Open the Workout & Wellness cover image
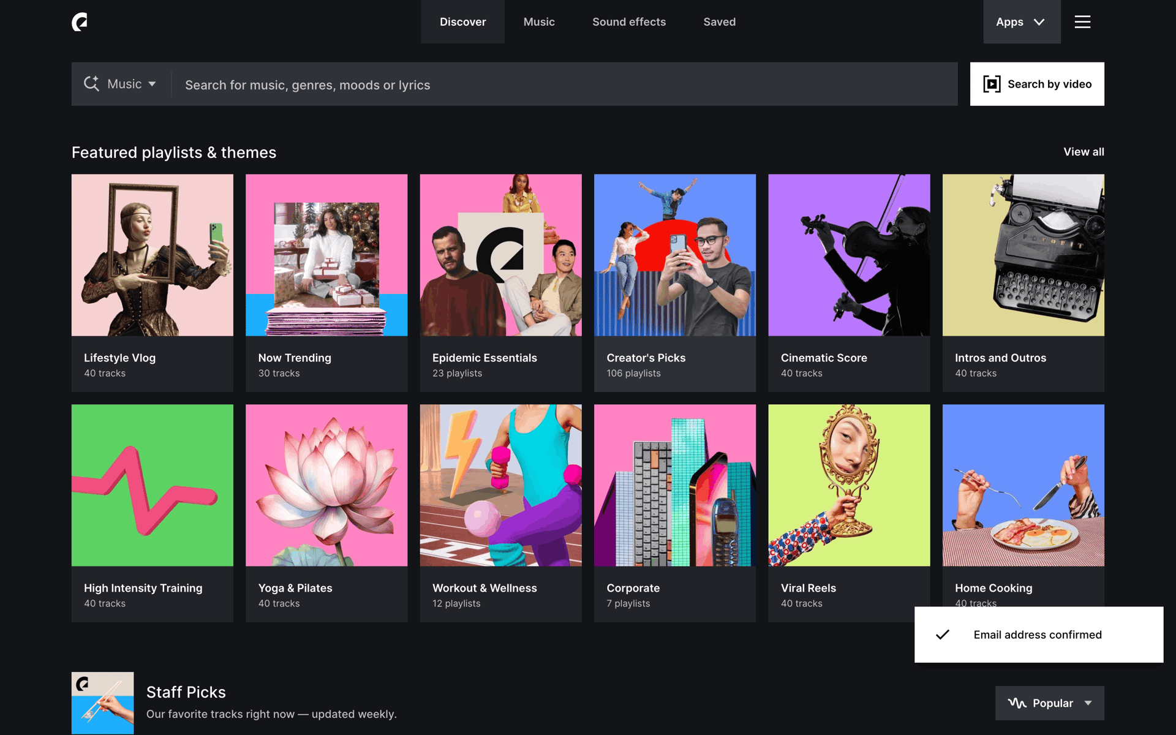Viewport: 1176px width, 735px height. (501, 485)
